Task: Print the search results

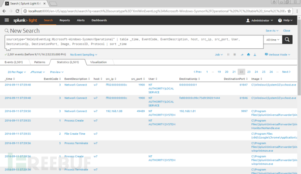Action: coord(248,55)
